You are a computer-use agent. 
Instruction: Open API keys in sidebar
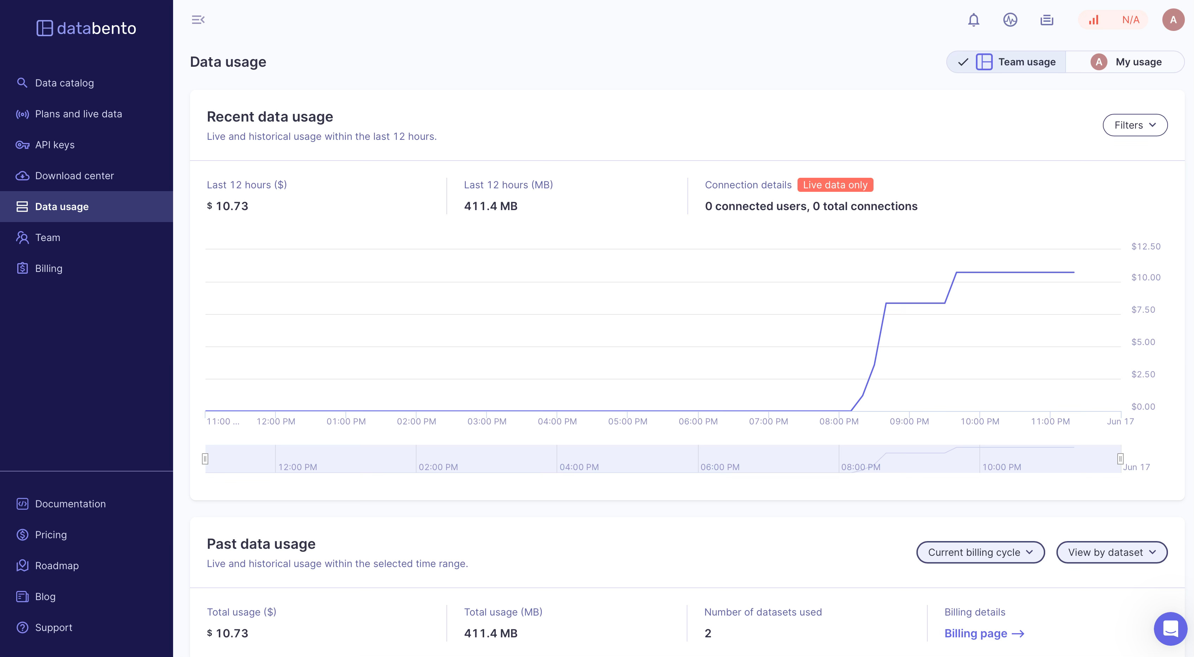pos(55,145)
